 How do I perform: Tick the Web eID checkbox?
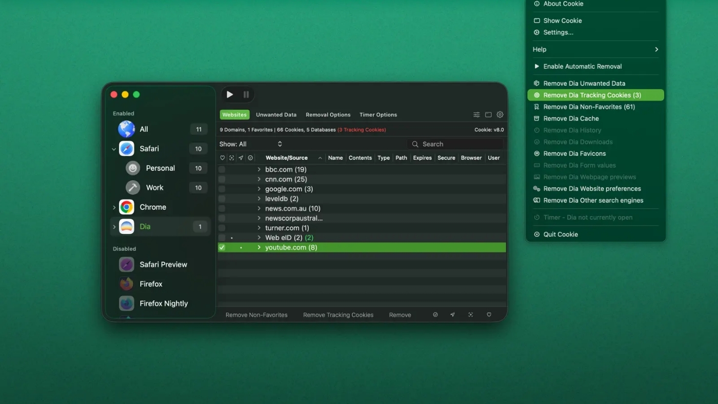[222, 238]
